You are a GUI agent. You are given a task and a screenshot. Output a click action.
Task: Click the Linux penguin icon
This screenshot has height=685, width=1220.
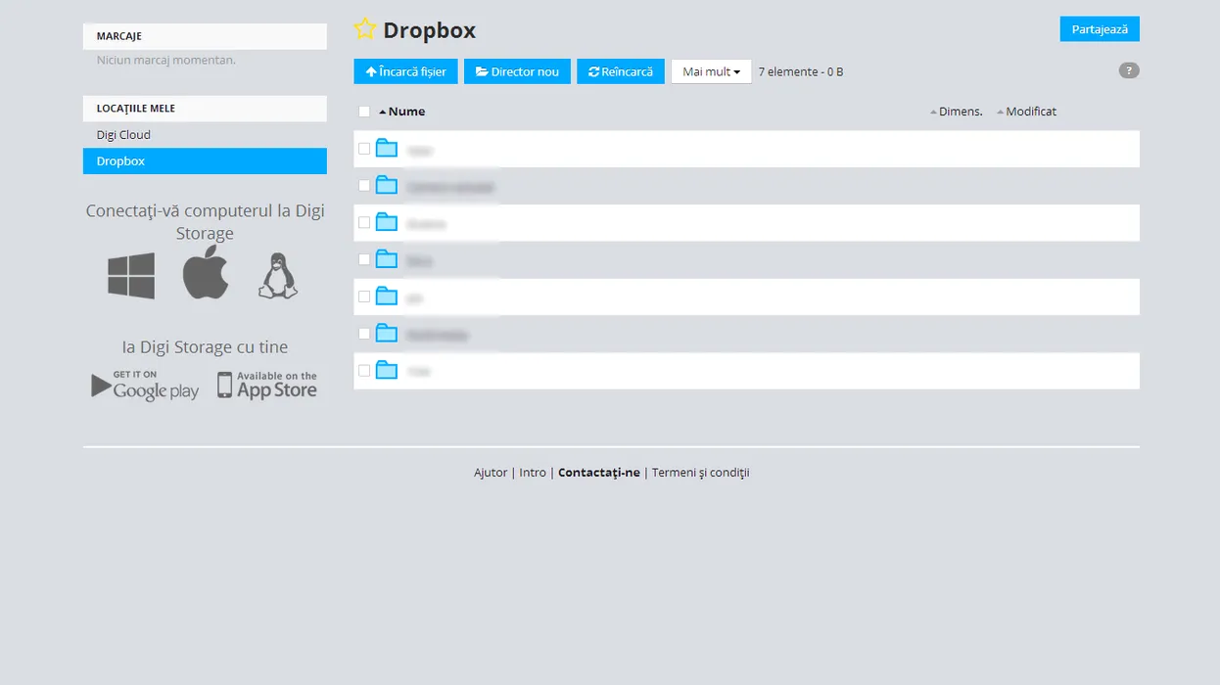tap(278, 276)
